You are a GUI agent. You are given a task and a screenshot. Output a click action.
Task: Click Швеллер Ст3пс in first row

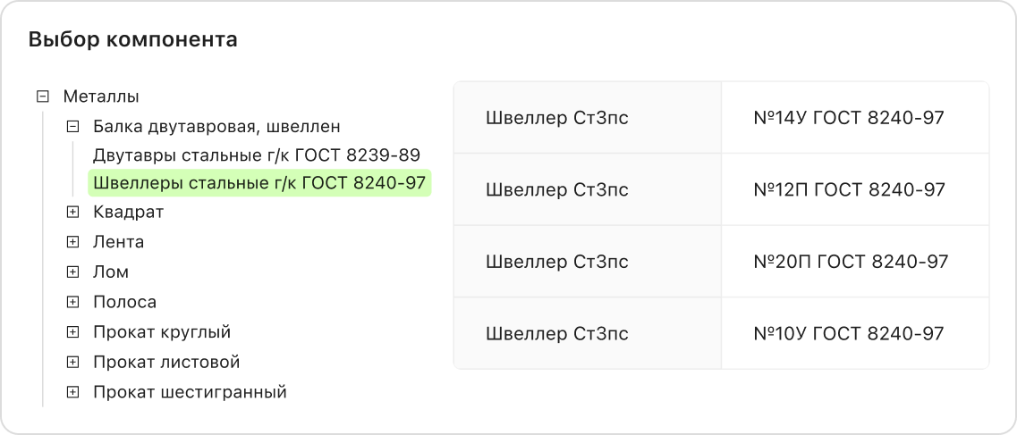point(556,118)
